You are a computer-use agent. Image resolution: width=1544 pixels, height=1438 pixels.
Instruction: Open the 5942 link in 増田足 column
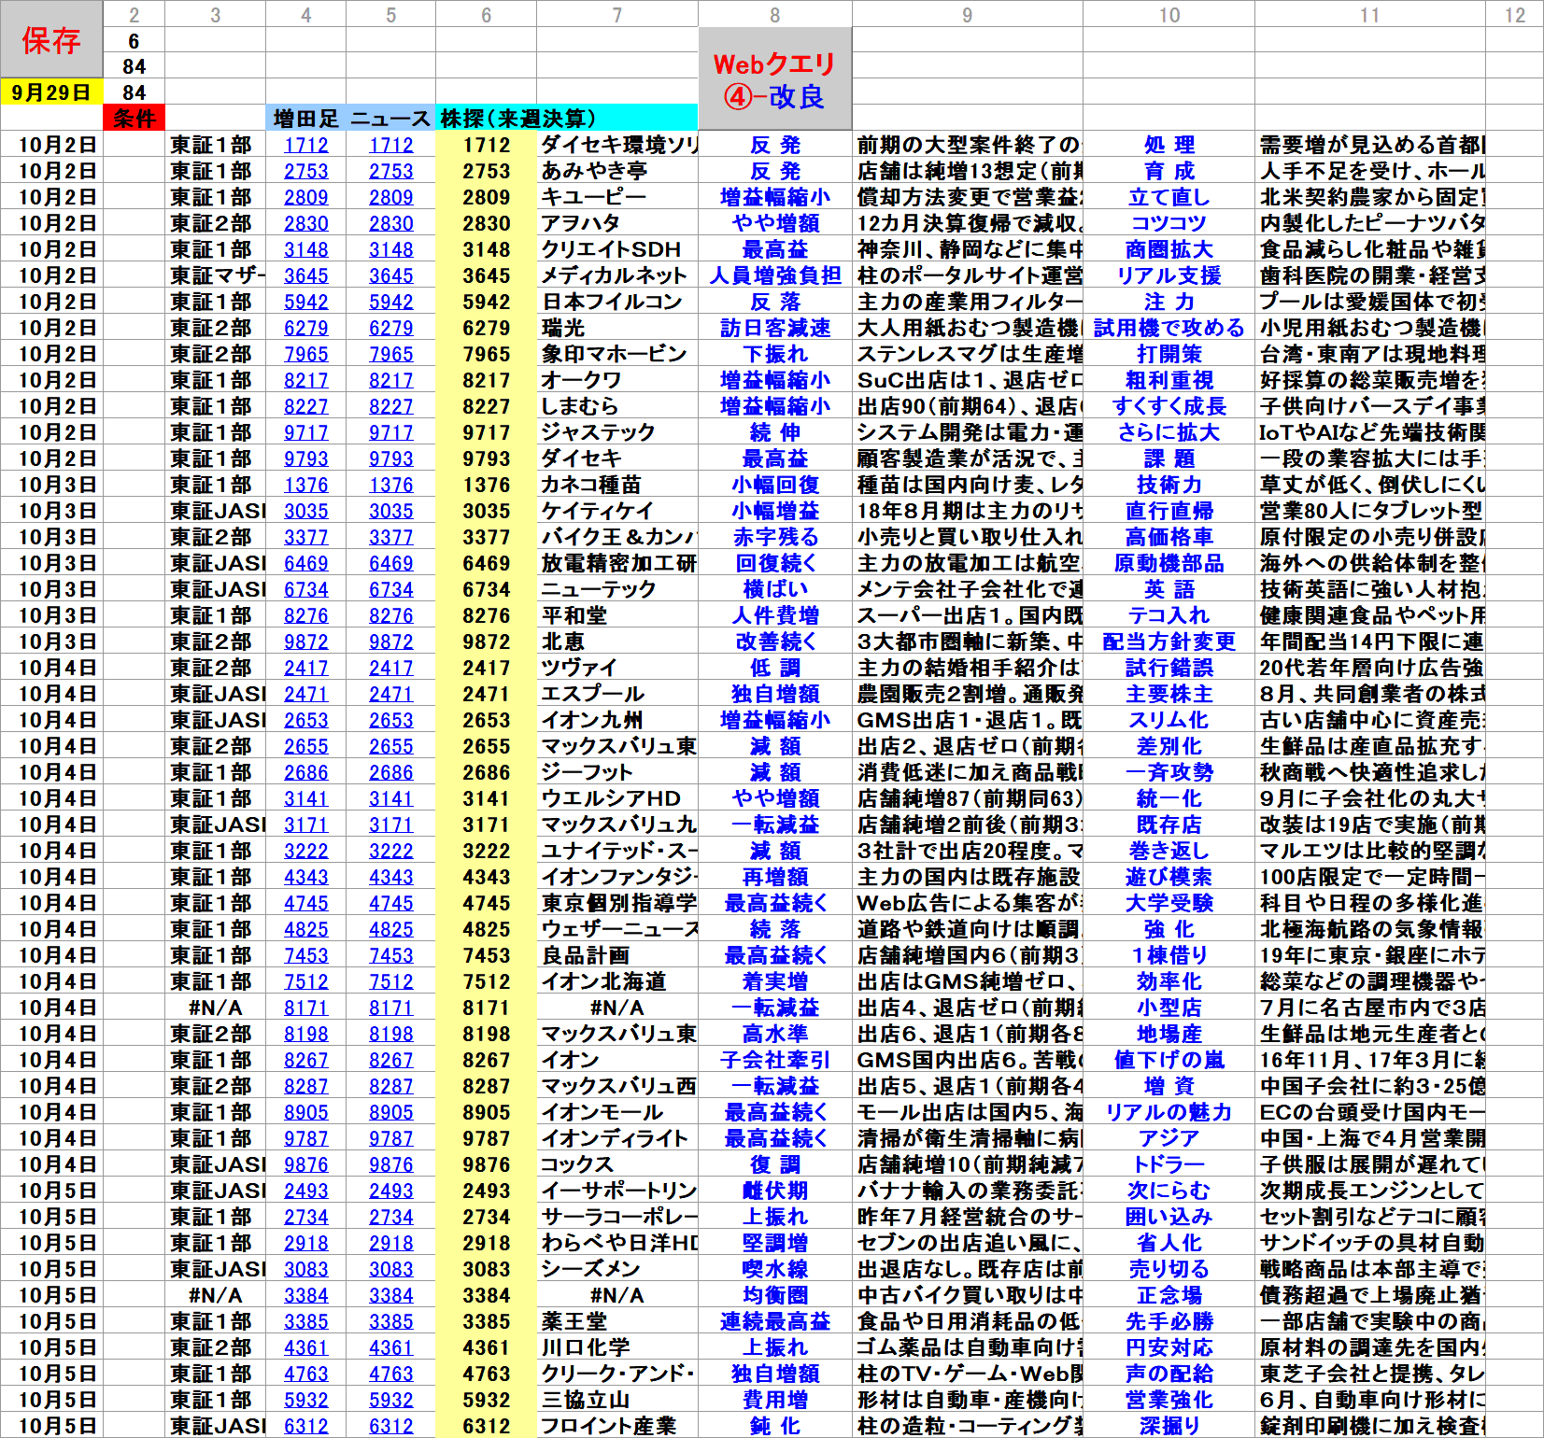point(305,302)
